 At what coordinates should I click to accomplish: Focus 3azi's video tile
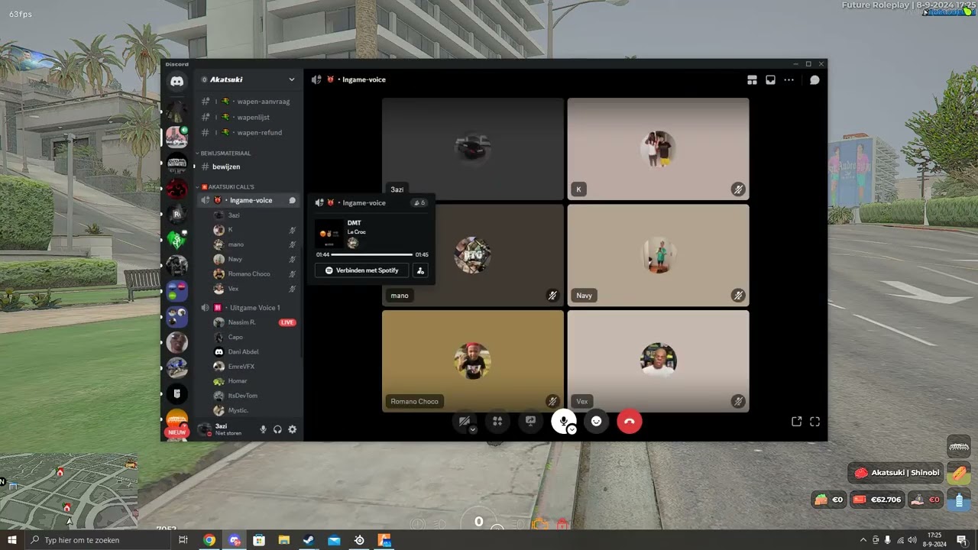point(473,149)
